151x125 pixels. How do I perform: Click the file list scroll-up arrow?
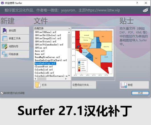click(69, 32)
